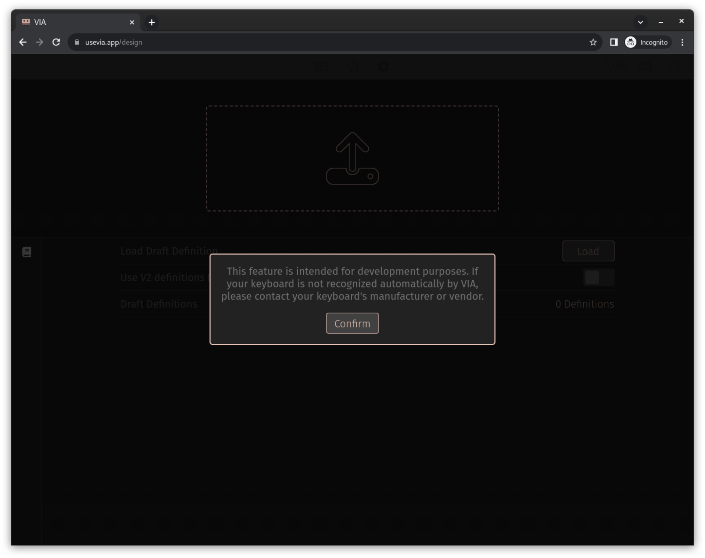Select the VIA browser tab
The width and height of the screenshot is (705, 558).
point(75,22)
